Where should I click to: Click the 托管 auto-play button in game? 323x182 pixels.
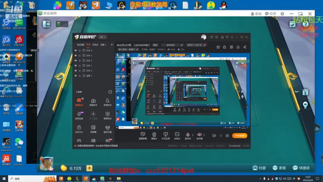pyautogui.click(x=259, y=168)
